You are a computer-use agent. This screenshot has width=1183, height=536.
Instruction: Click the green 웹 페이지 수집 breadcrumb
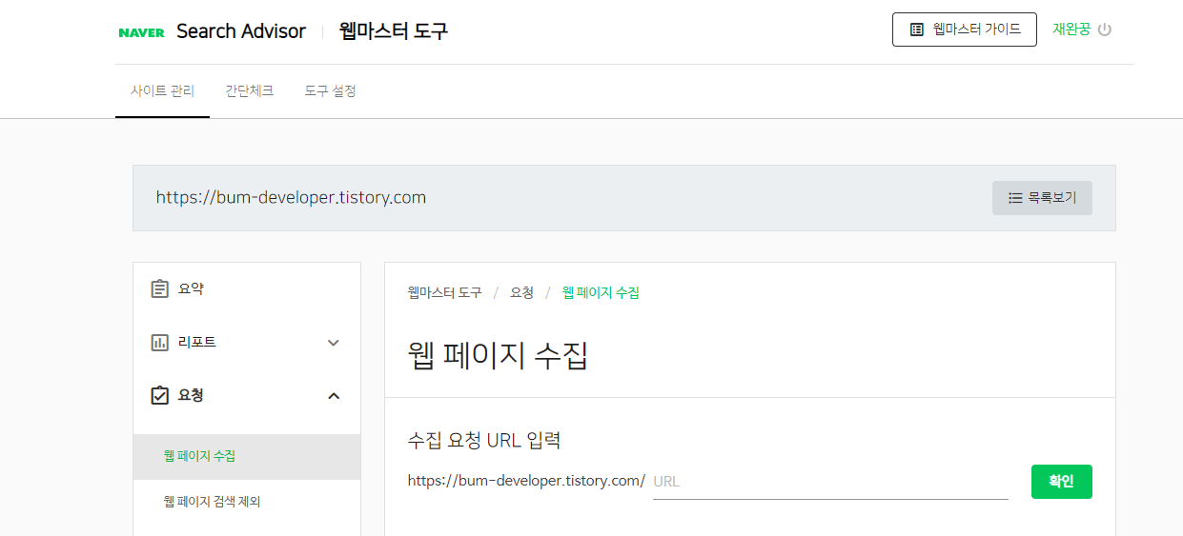(x=601, y=292)
